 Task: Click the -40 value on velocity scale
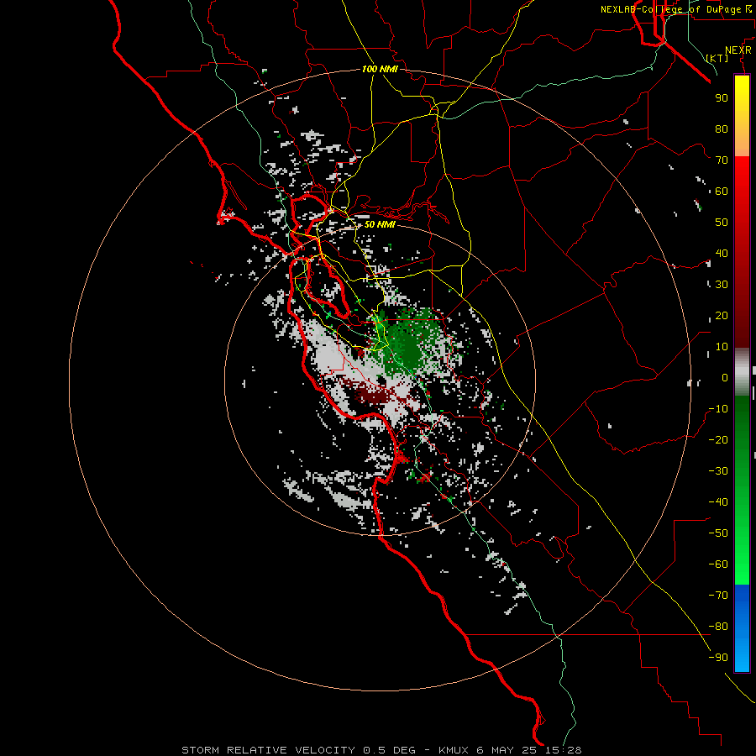pyautogui.click(x=718, y=502)
